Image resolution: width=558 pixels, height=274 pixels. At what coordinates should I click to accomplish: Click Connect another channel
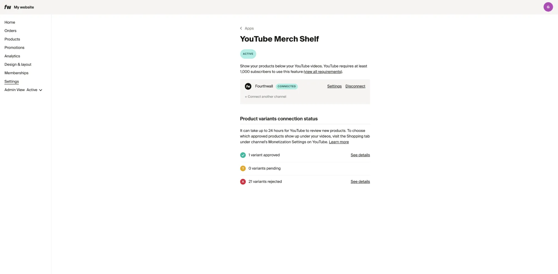pyautogui.click(x=265, y=96)
